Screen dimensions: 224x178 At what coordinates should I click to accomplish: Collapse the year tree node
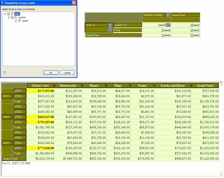pyautogui.click(x=5, y=14)
